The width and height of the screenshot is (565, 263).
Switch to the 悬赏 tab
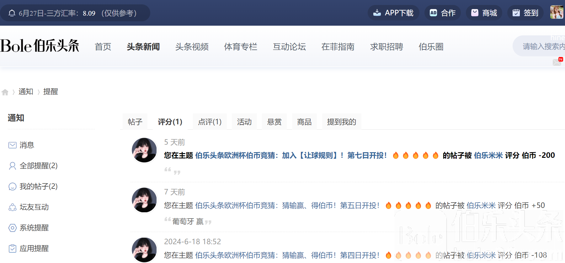275,121
